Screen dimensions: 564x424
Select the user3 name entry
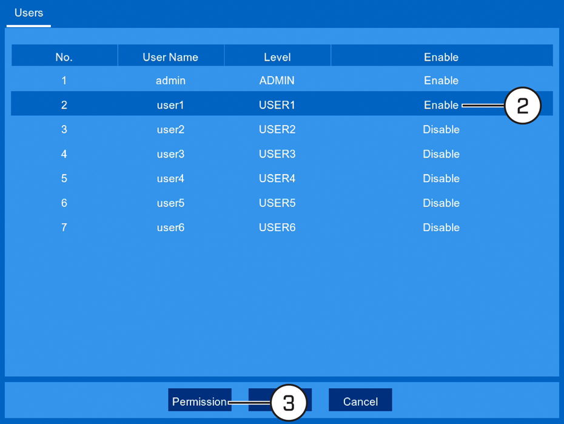point(170,154)
